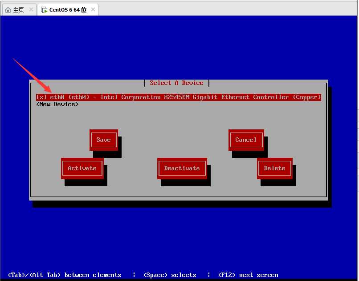Click the Save button
This screenshot has width=359, height=281.
click(x=104, y=140)
